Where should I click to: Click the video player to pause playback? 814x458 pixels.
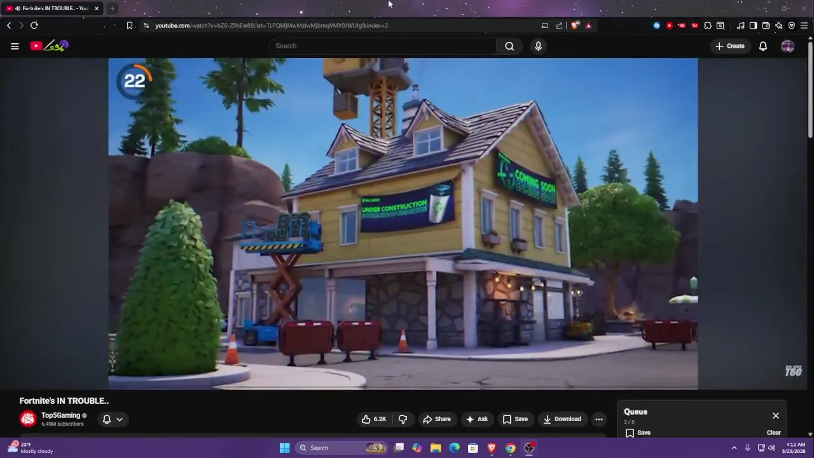(x=403, y=223)
